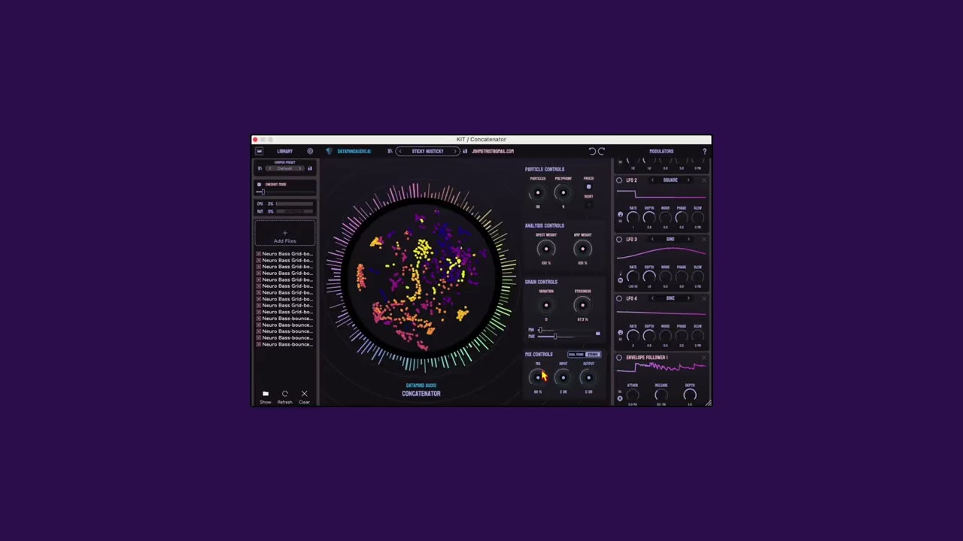
Task: Click the undo arrow icon
Action: 592,151
